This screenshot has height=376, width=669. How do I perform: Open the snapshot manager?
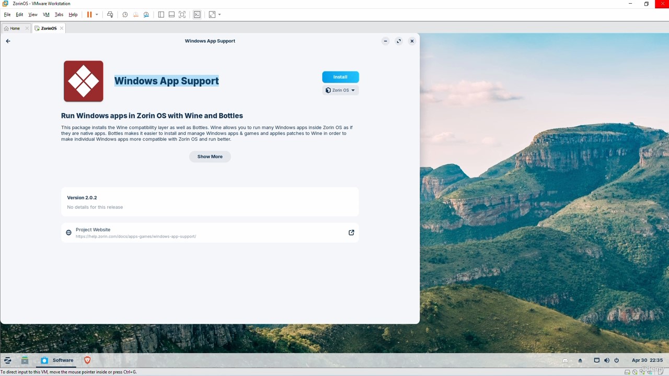coord(146,15)
